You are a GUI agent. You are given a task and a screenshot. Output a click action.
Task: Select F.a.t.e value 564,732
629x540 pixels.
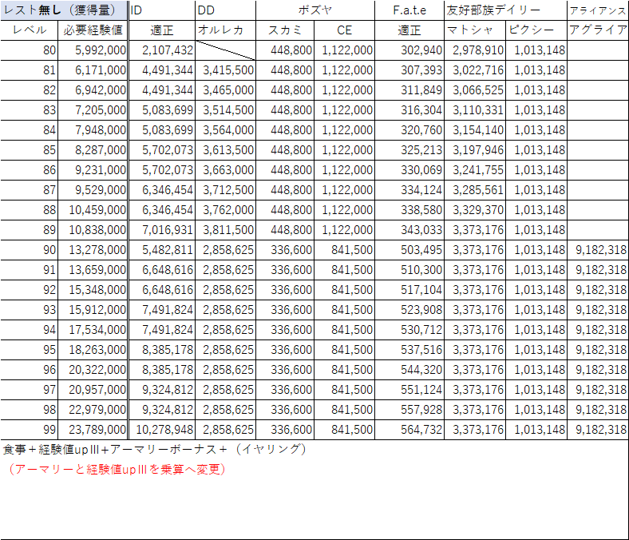[409, 430]
